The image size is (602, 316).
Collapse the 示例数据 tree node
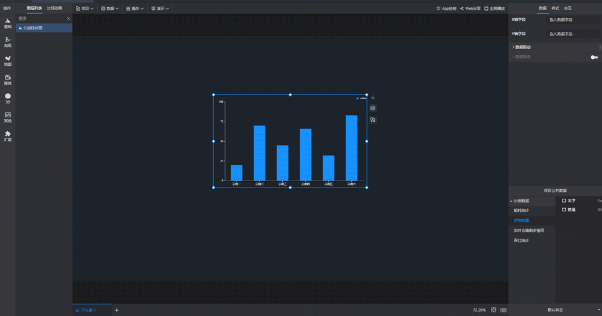[511, 201]
